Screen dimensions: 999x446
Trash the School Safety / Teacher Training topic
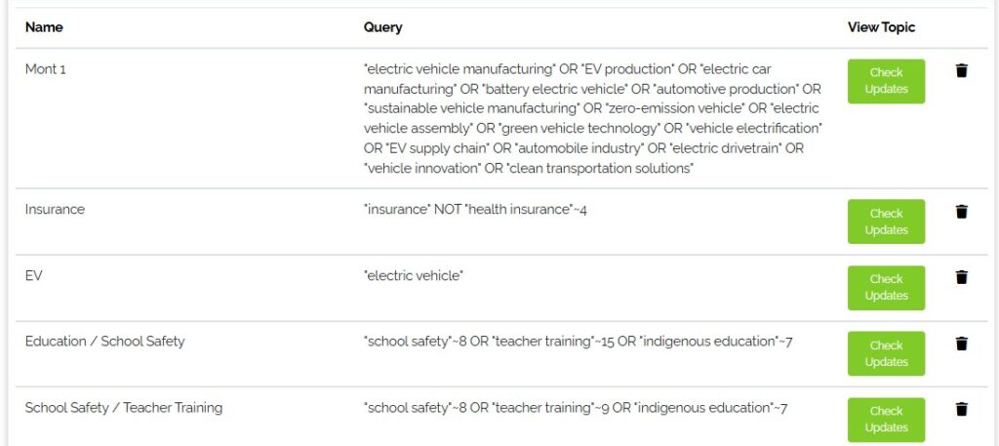click(x=961, y=409)
